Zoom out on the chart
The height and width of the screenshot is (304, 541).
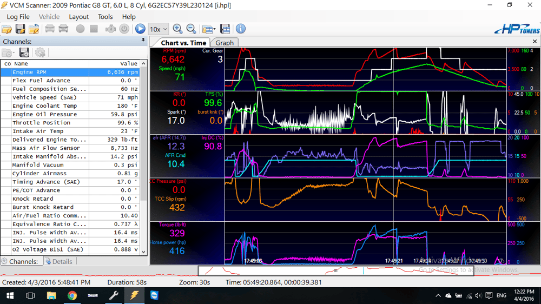[x=191, y=29]
